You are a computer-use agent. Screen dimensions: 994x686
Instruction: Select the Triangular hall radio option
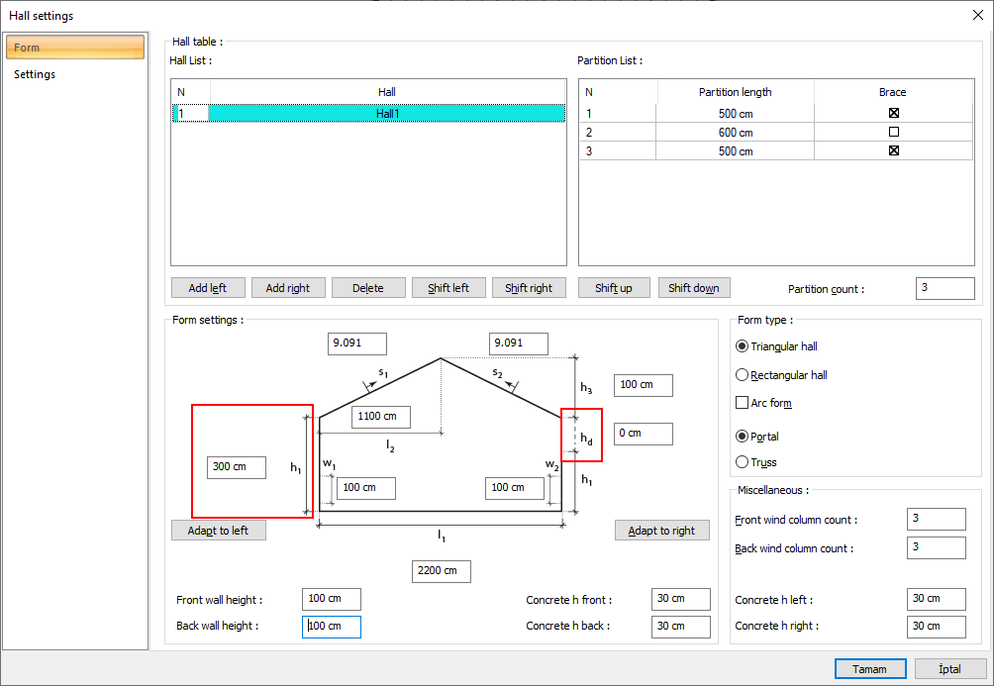click(x=743, y=346)
